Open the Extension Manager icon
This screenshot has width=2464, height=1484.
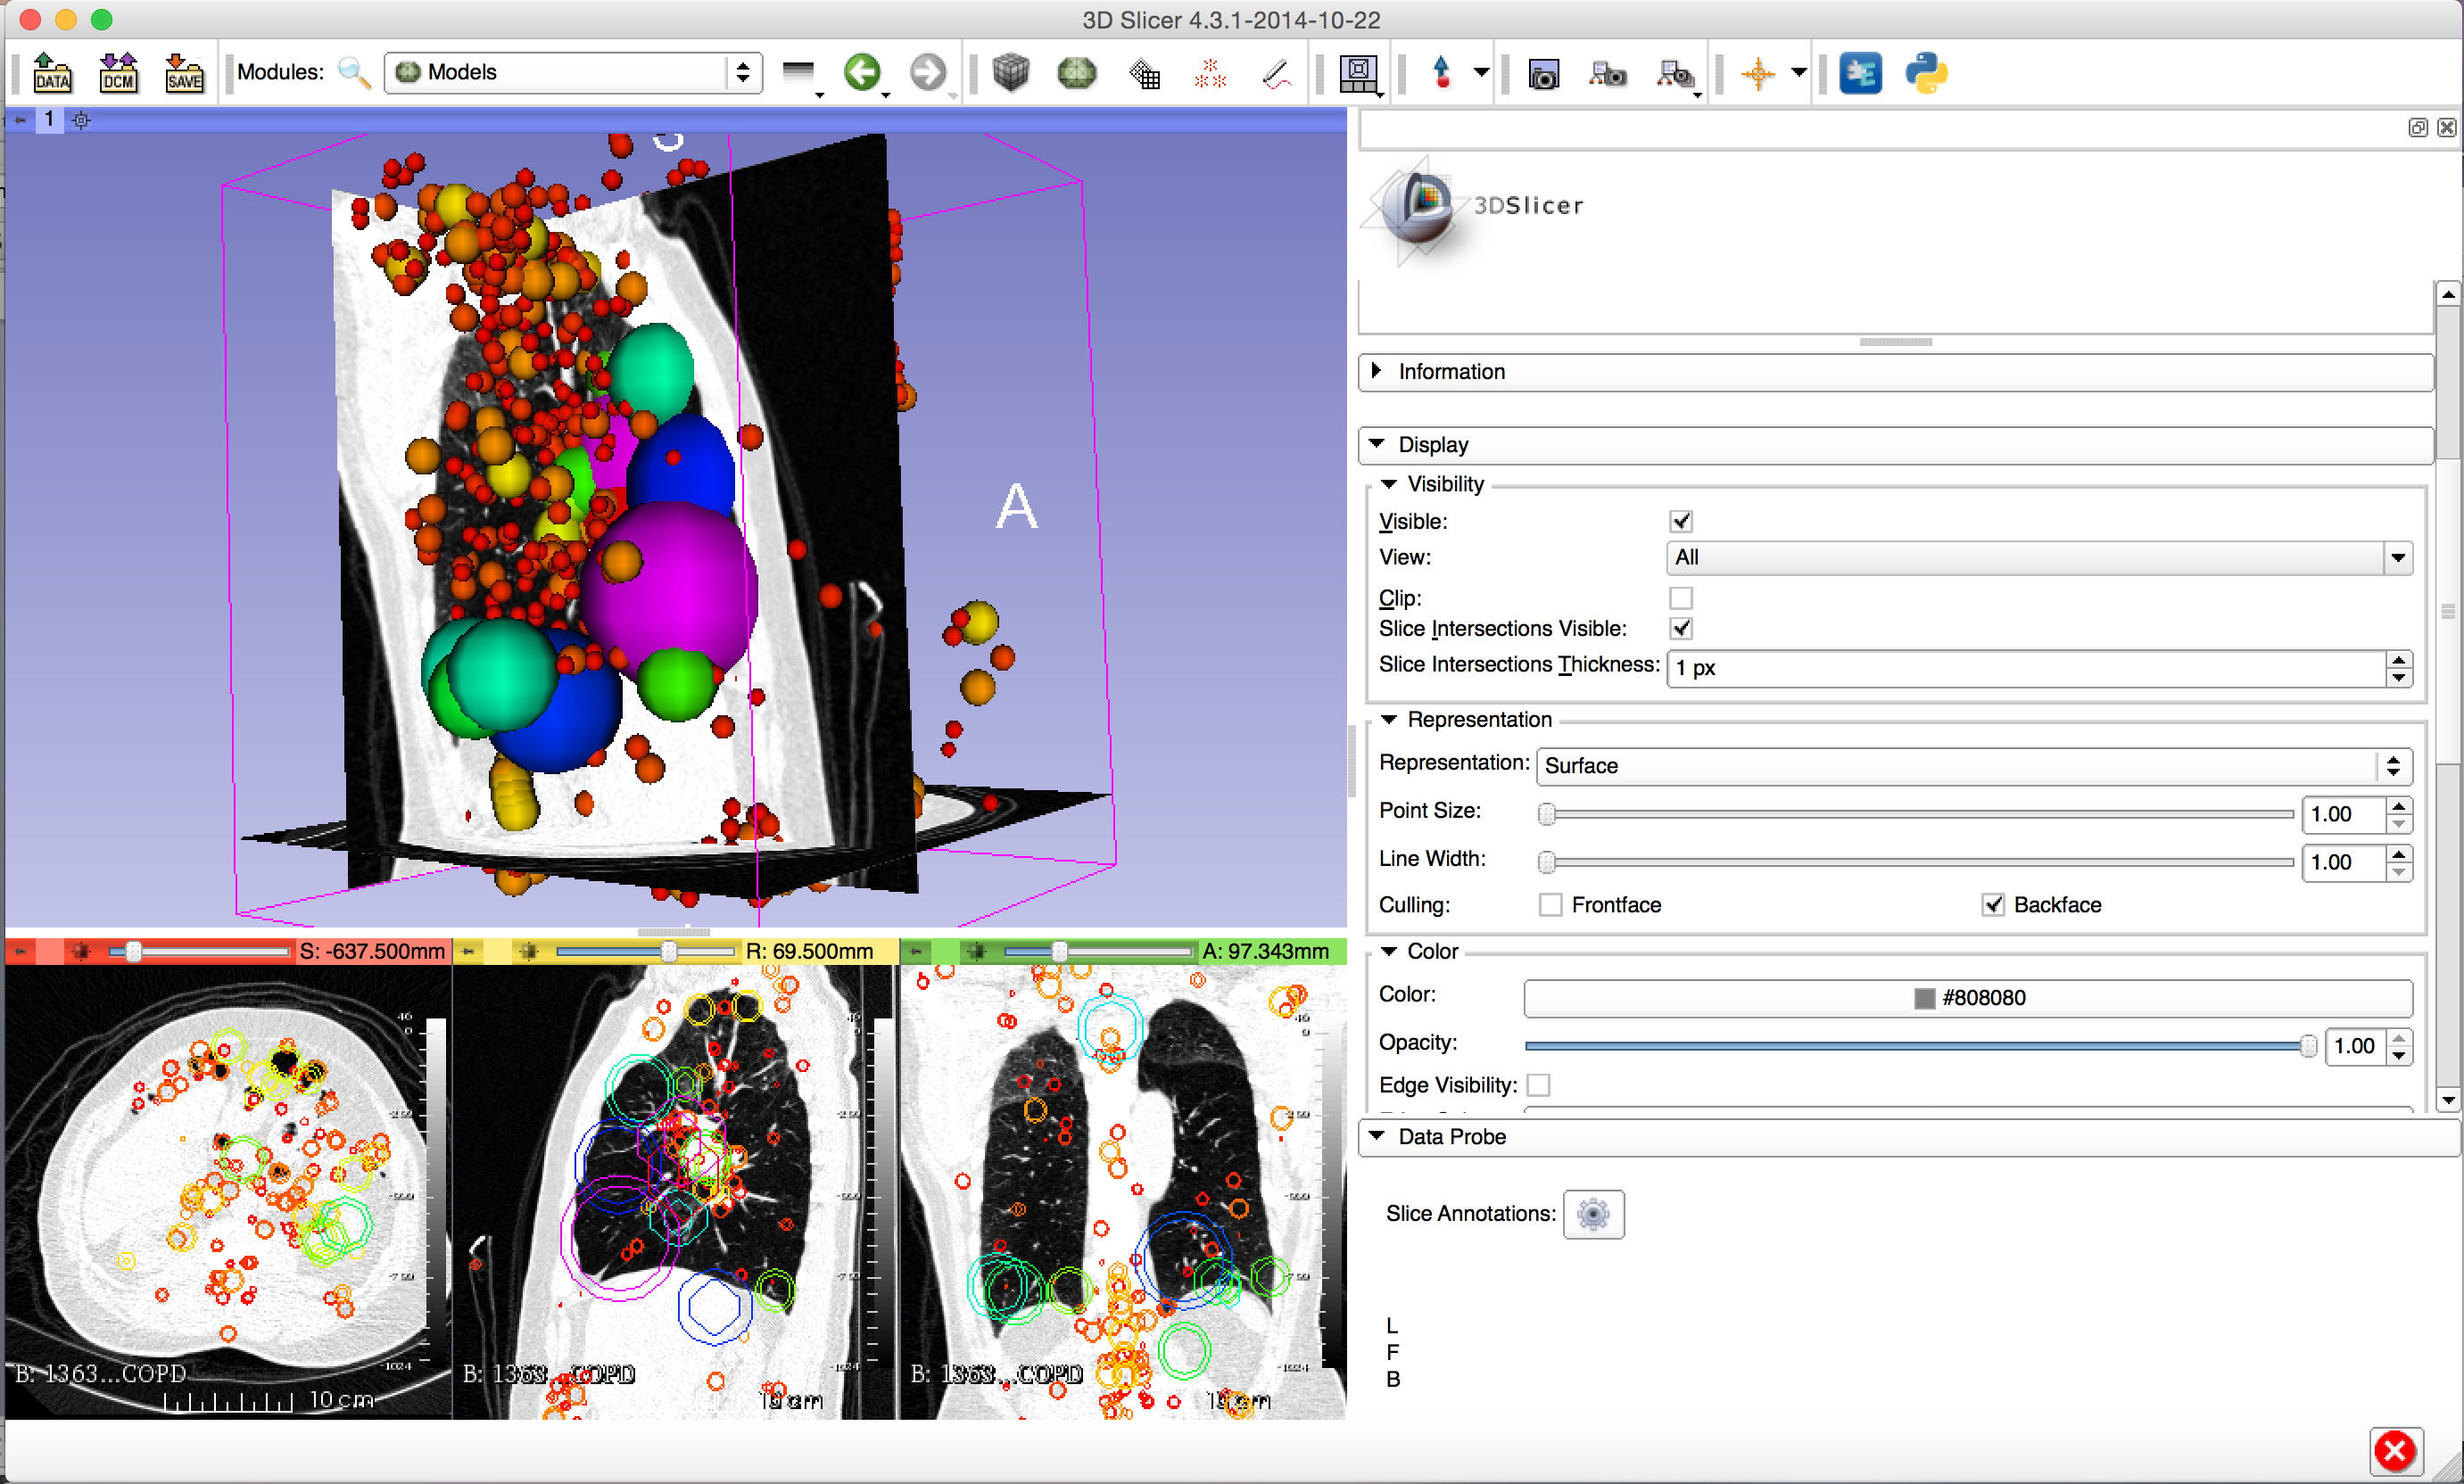point(1860,73)
